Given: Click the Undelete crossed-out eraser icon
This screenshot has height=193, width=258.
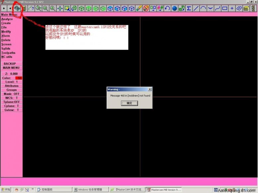Looking at the screenshot, I should tap(146, 8).
